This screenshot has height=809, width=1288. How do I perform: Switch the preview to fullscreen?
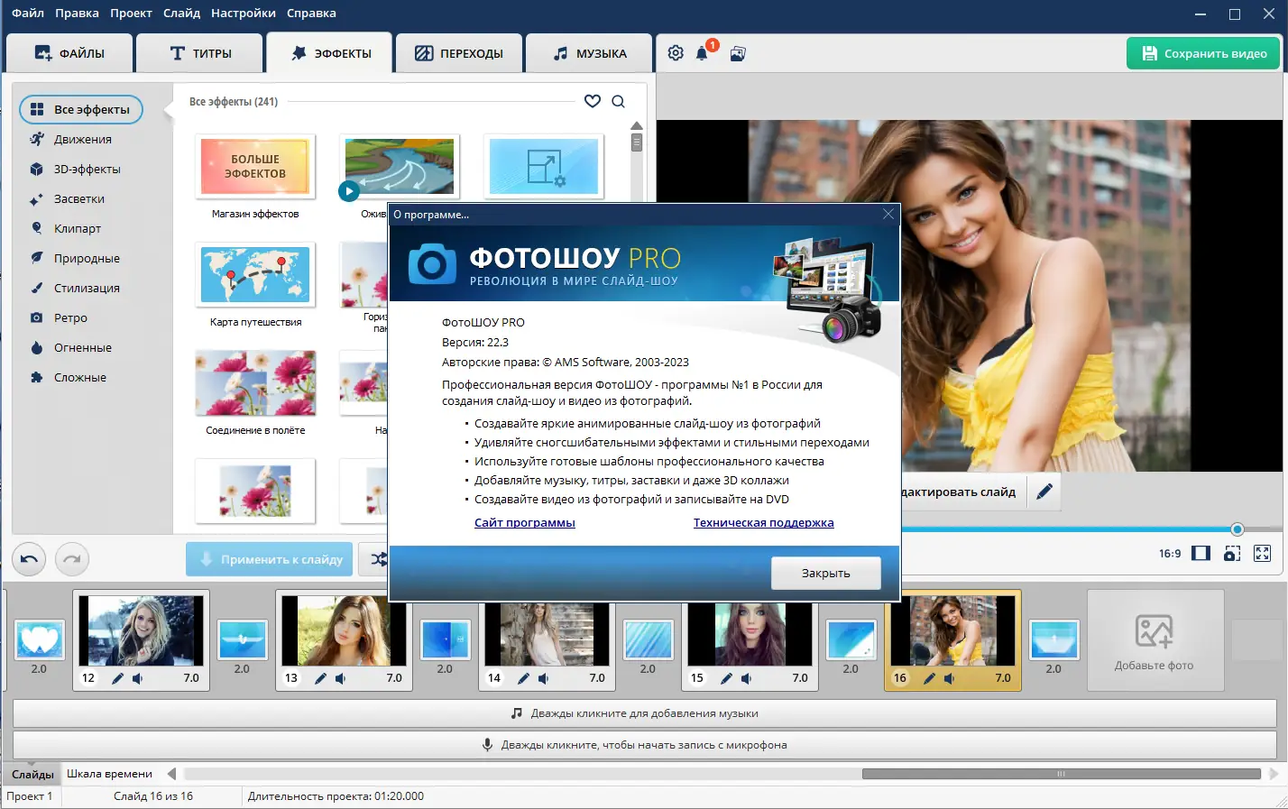pos(1263,553)
